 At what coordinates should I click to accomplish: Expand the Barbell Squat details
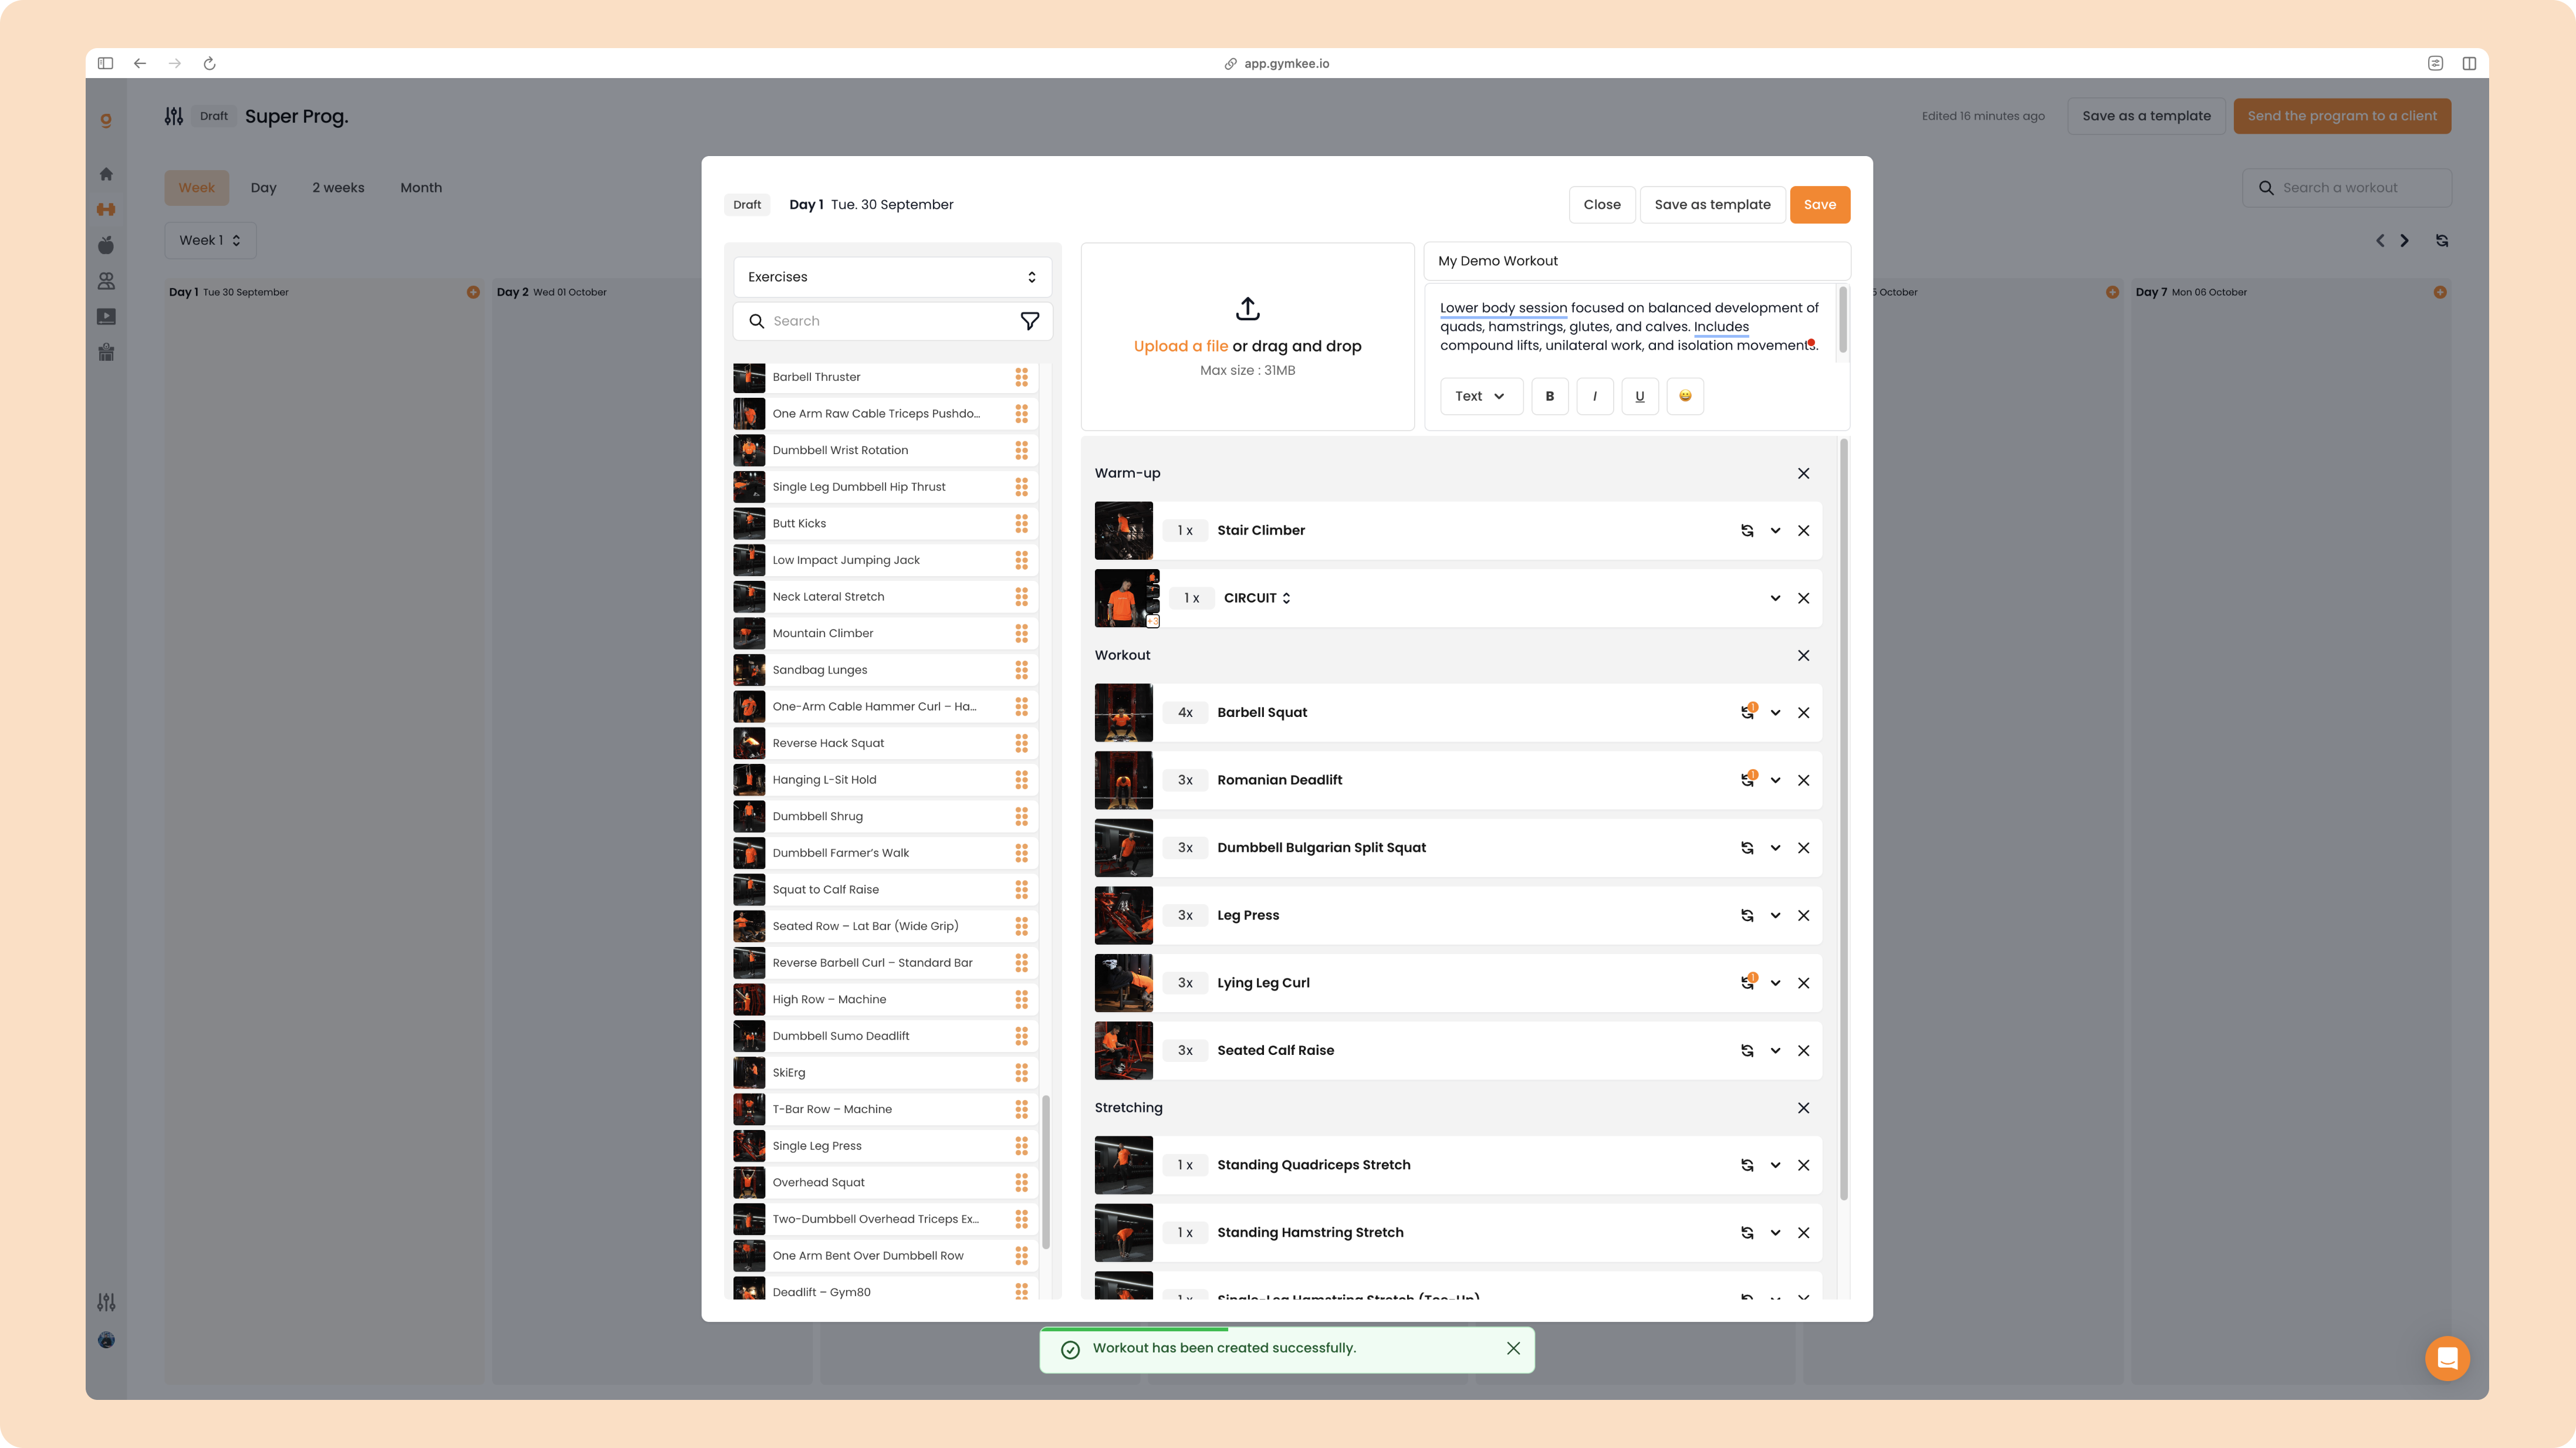[1775, 713]
